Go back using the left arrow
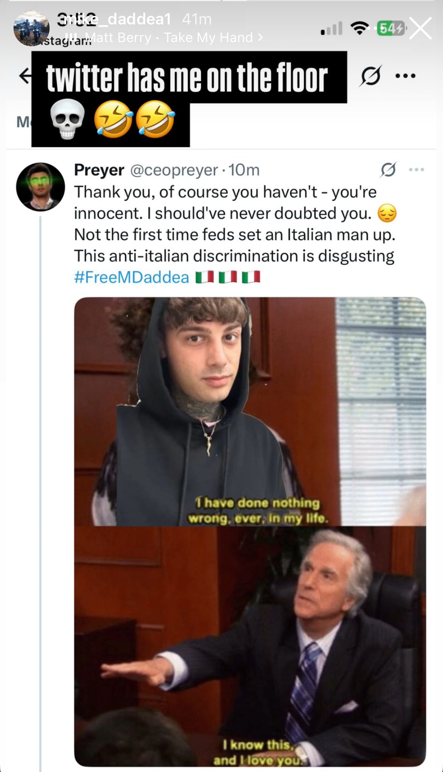This screenshot has width=443, height=772. click(x=25, y=76)
